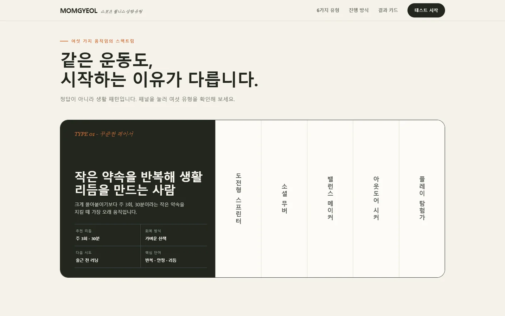The image size is (505, 316).
Task: Expand the 플레이 탐험가 panel
Action: (422, 198)
